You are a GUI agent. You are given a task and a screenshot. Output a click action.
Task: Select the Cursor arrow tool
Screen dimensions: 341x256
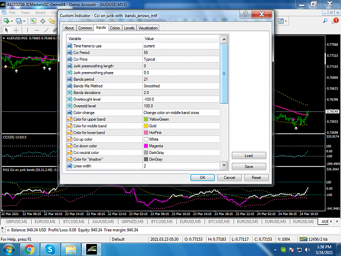pyautogui.click(x=7, y=30)
